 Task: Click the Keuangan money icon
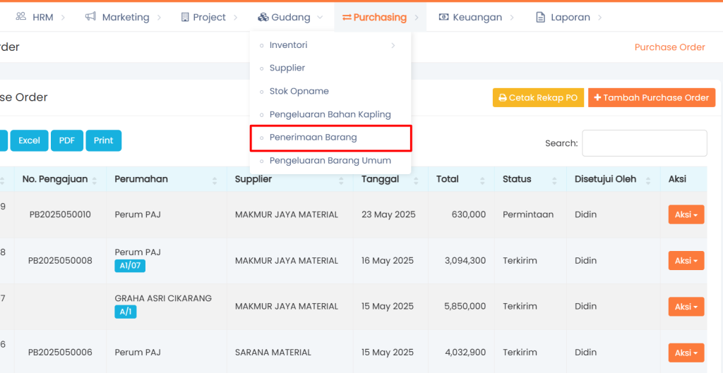click(x=444, y=17)
